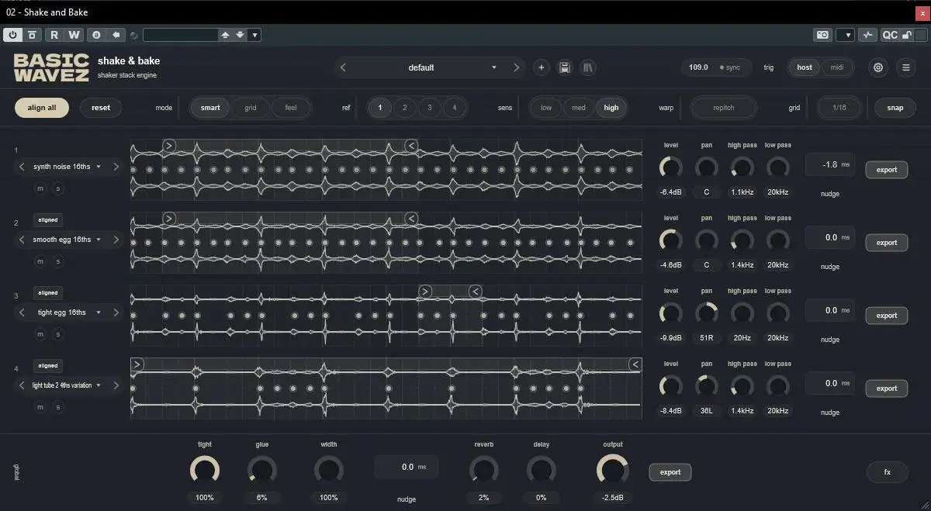The height and width of the screenshot is (511, 931).
Task: Select next sample for tight tube variation
Action: 116,385
